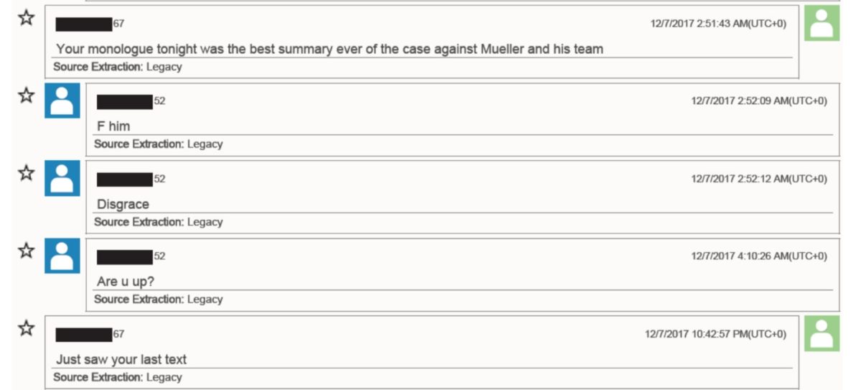Viewport: 861px width, 390px height.
Task: Star the Mueller monologue message
Action: 27,18
